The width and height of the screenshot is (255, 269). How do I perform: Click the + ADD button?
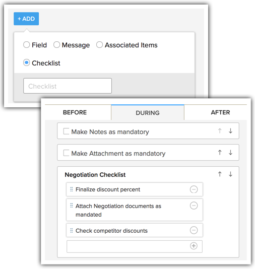(26, 19)
